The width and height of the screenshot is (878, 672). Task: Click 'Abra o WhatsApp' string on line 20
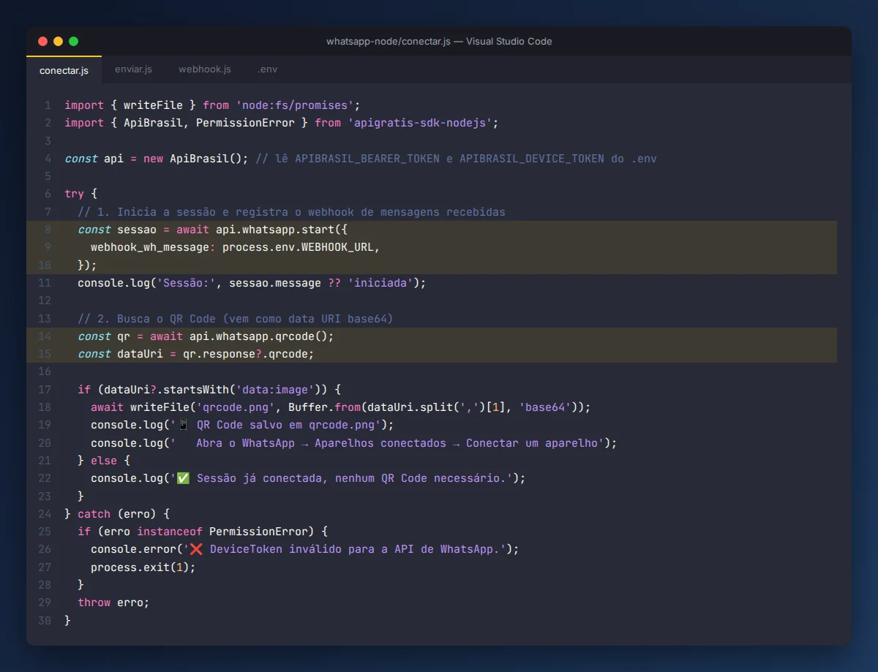coord(245,443)
